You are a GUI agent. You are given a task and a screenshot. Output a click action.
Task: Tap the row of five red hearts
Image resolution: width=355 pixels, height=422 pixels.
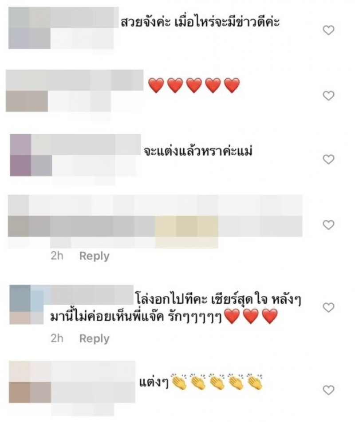pyautogui.click(x=194, y=85)
